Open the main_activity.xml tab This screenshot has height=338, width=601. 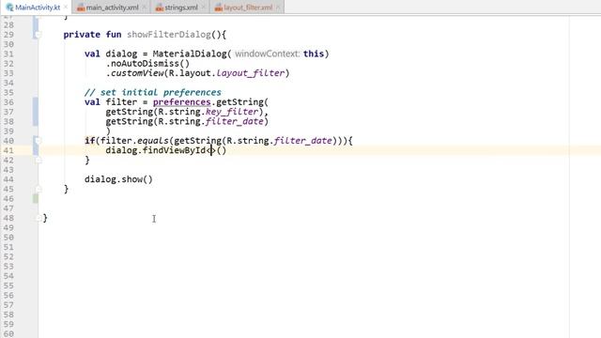(113, 8)
